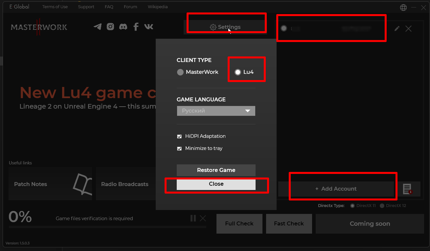Viewport: 430px width, 251px height.
Task: Open the VK social link icon
Action: (x=149, y=27)
